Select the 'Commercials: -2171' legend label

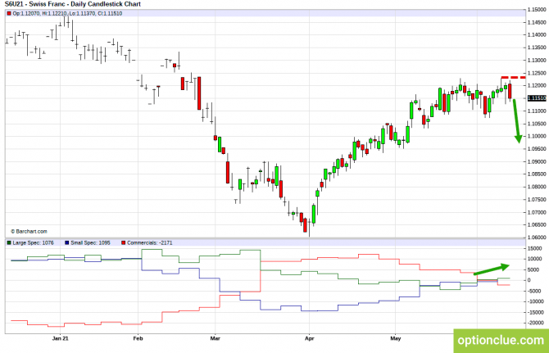click(149, 242)
